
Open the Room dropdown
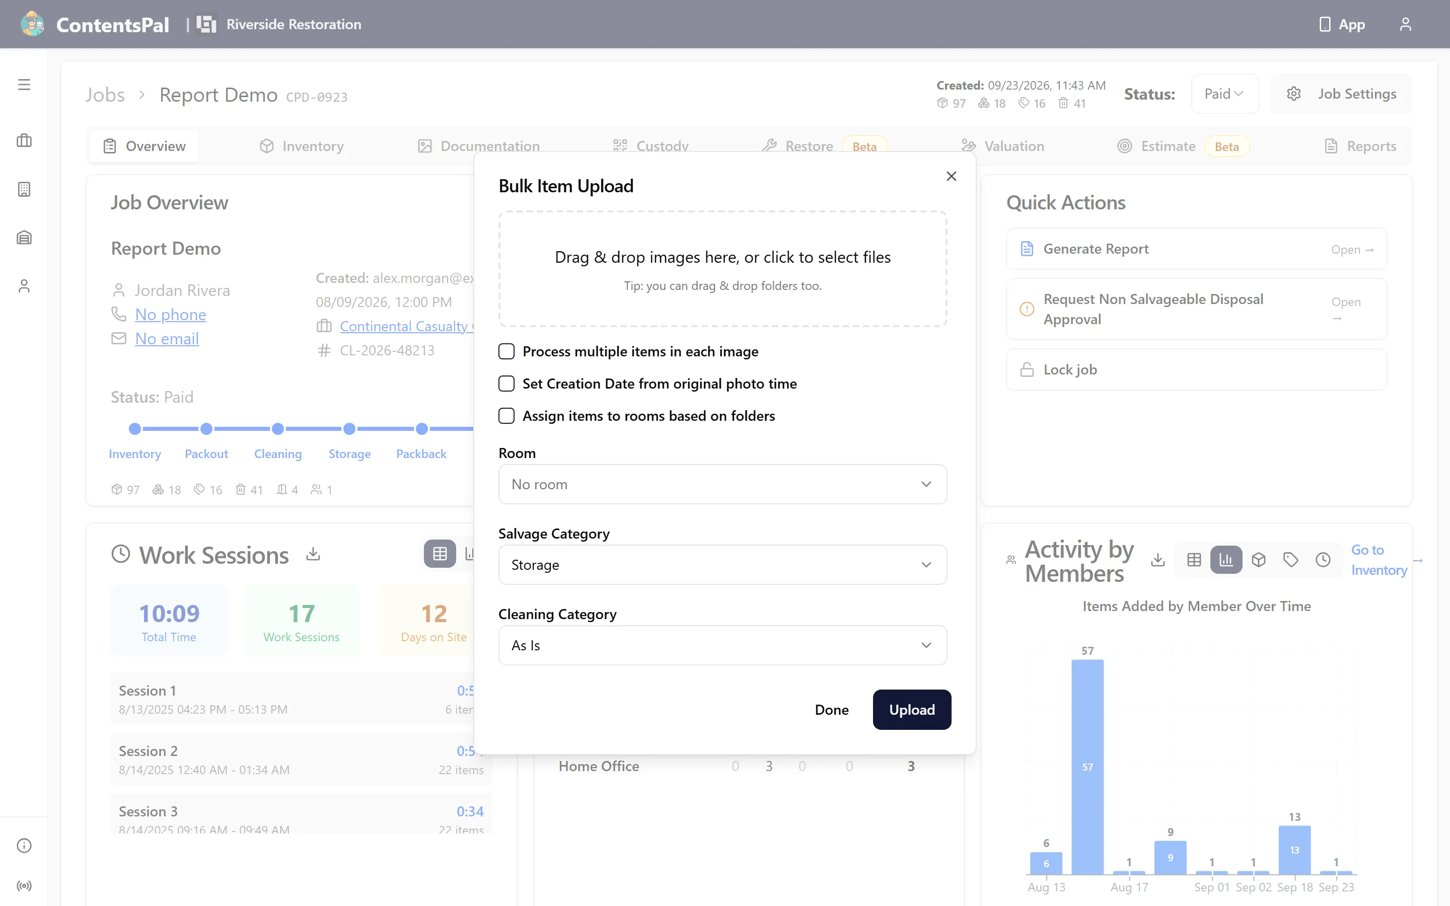722,484
